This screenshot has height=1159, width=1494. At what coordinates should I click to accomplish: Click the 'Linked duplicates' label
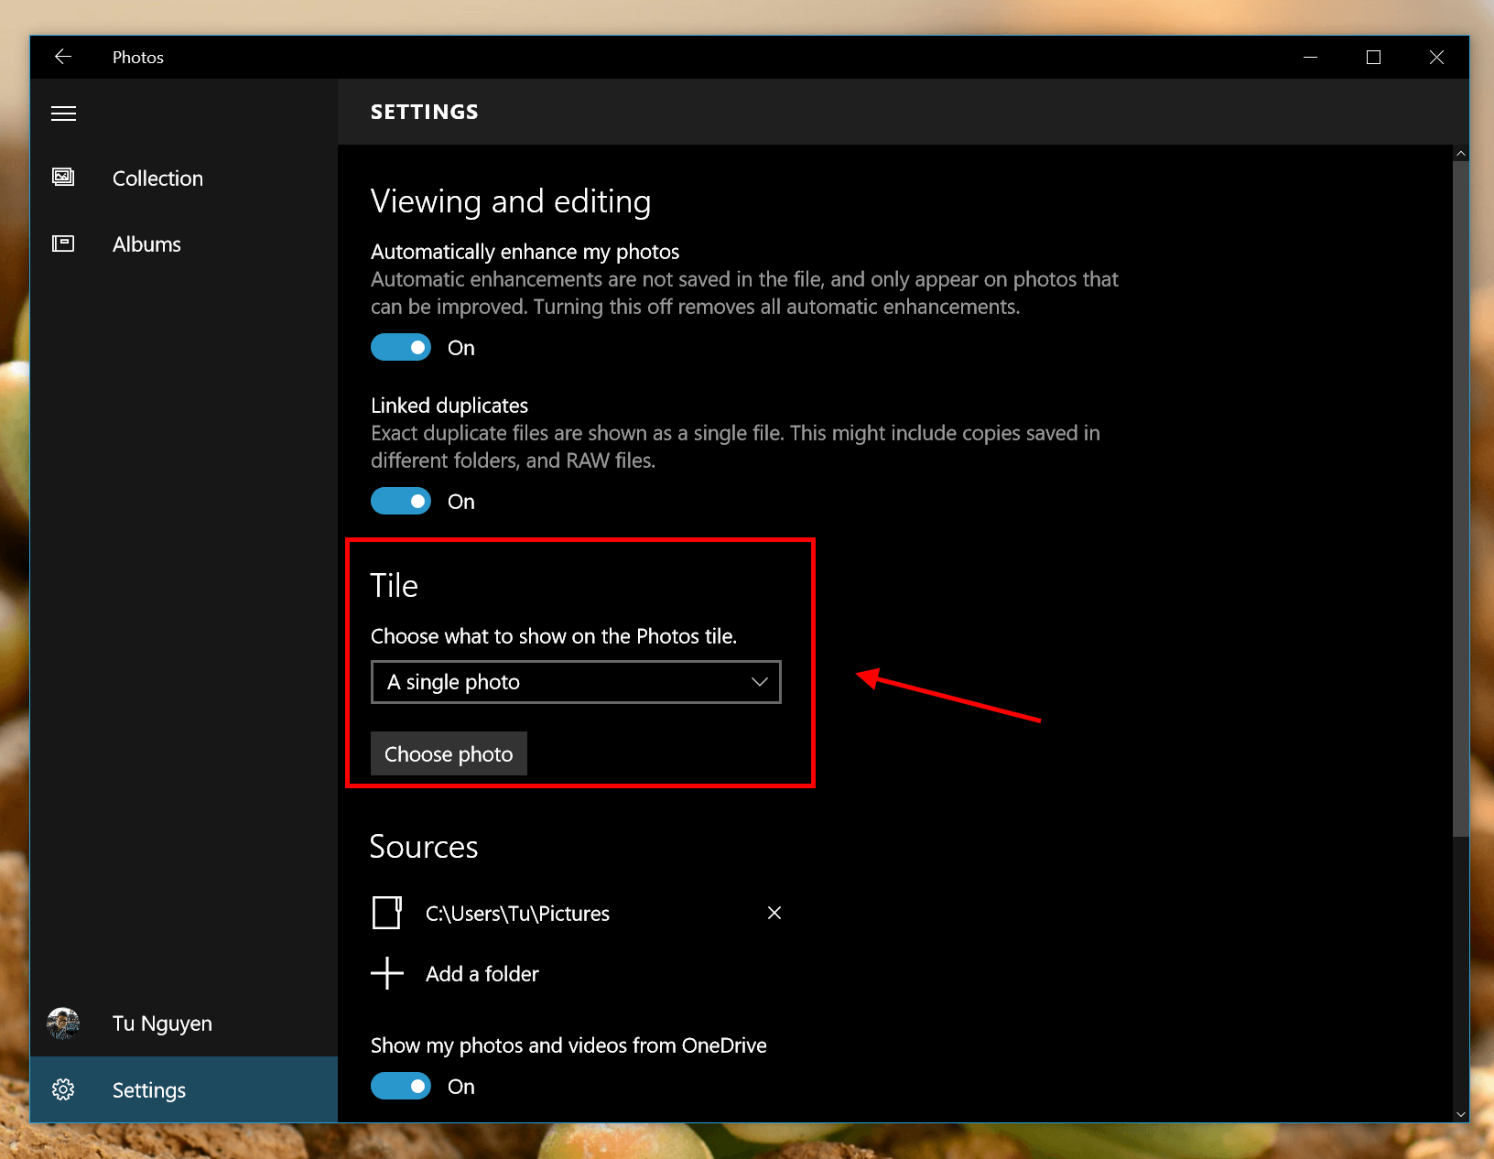pos(449,406)
